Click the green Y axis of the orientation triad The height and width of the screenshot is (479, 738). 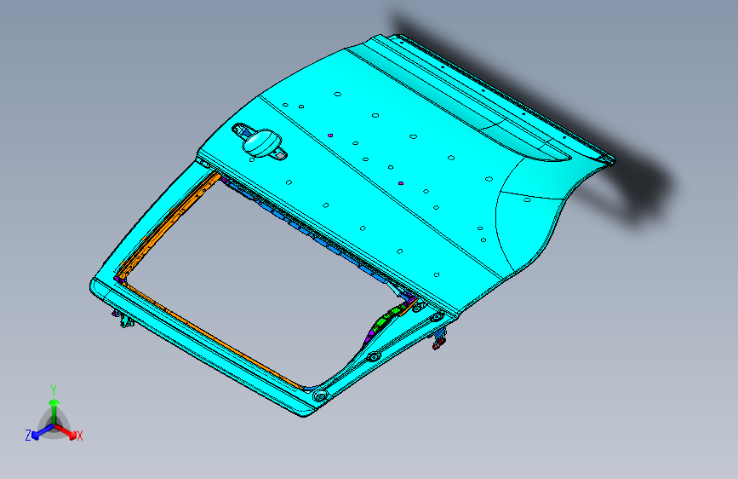[54, 411]
